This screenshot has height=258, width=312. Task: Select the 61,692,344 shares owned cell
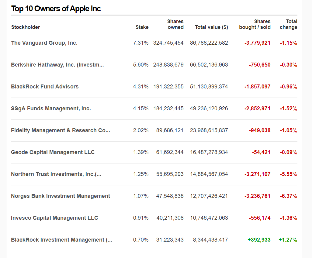click(x=170, y=152)
